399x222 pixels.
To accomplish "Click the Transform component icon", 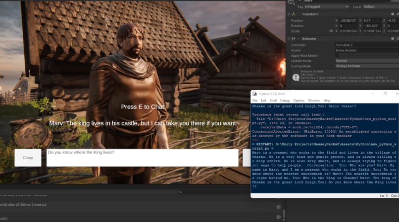I will point(294,14).
